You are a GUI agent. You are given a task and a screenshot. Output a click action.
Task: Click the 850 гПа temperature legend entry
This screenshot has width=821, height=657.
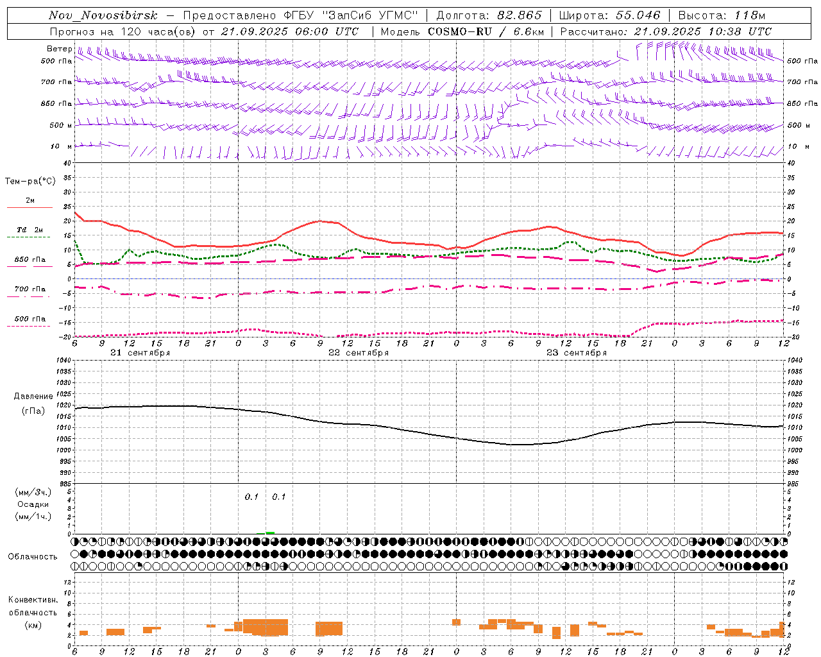point(30,260)
